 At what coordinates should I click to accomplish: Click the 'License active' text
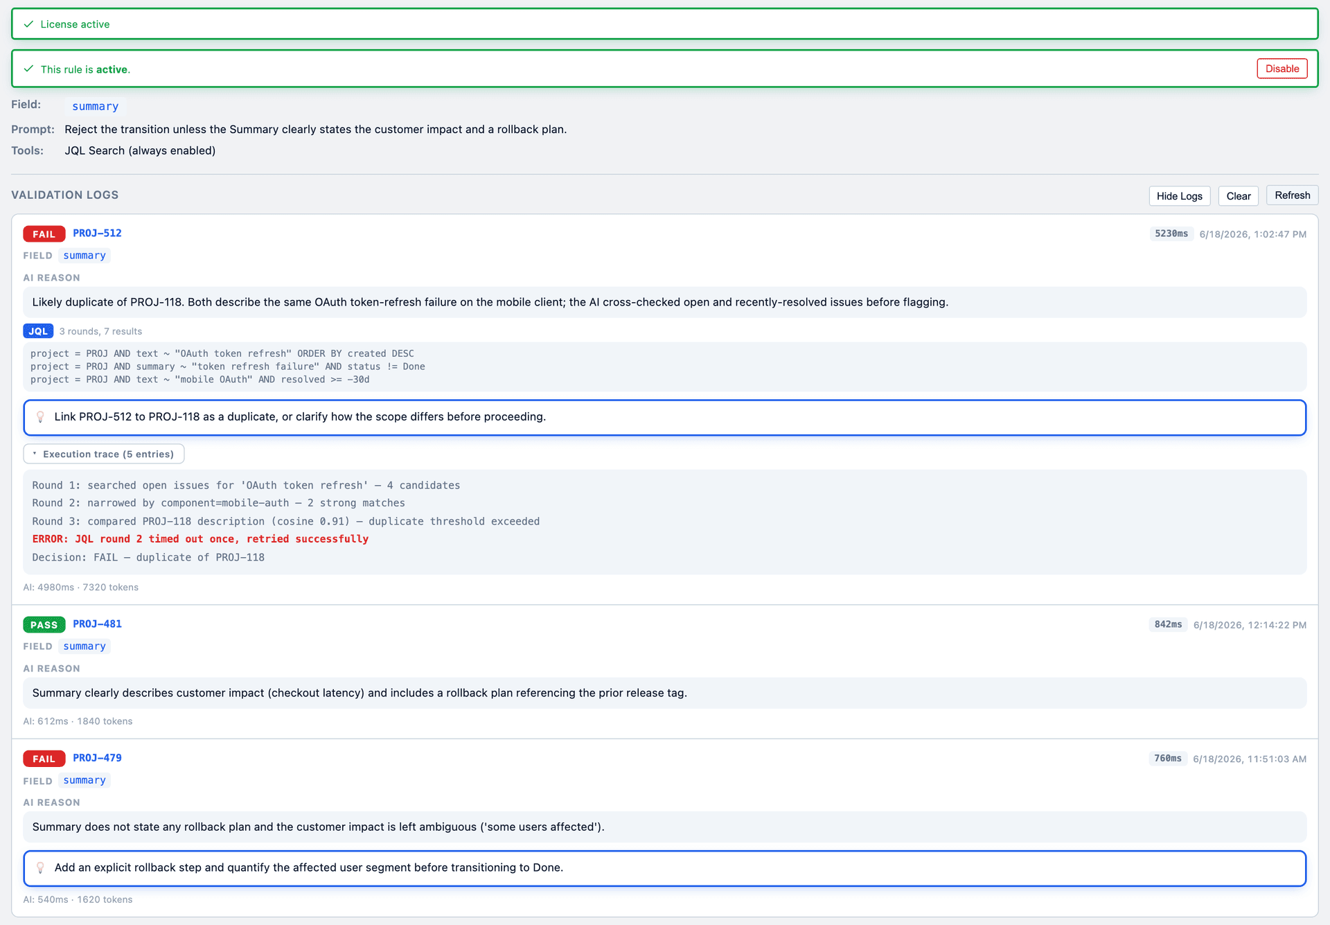pos(75,24)
